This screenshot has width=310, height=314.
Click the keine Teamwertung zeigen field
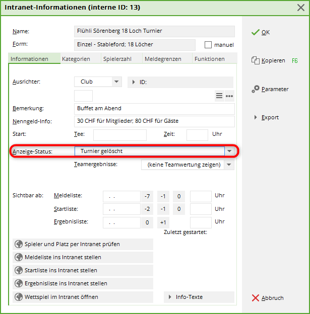182,165
